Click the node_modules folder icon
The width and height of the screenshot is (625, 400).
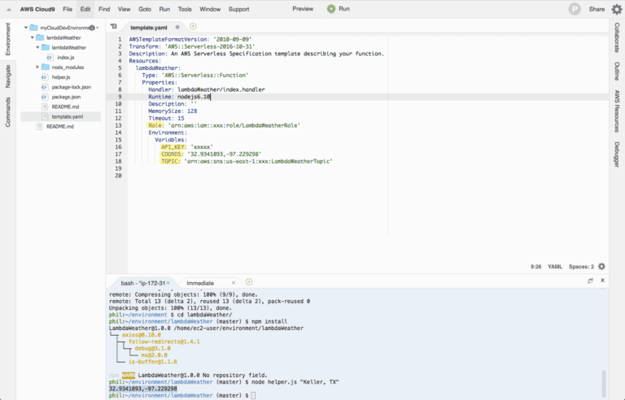click(x=46, y=67)
